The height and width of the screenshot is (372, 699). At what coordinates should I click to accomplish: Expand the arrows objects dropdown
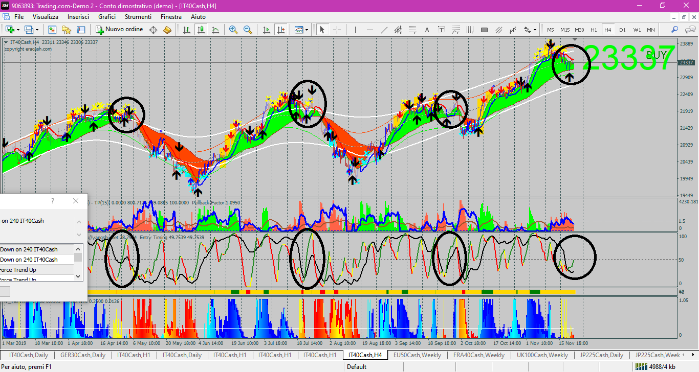pos(535,30)
